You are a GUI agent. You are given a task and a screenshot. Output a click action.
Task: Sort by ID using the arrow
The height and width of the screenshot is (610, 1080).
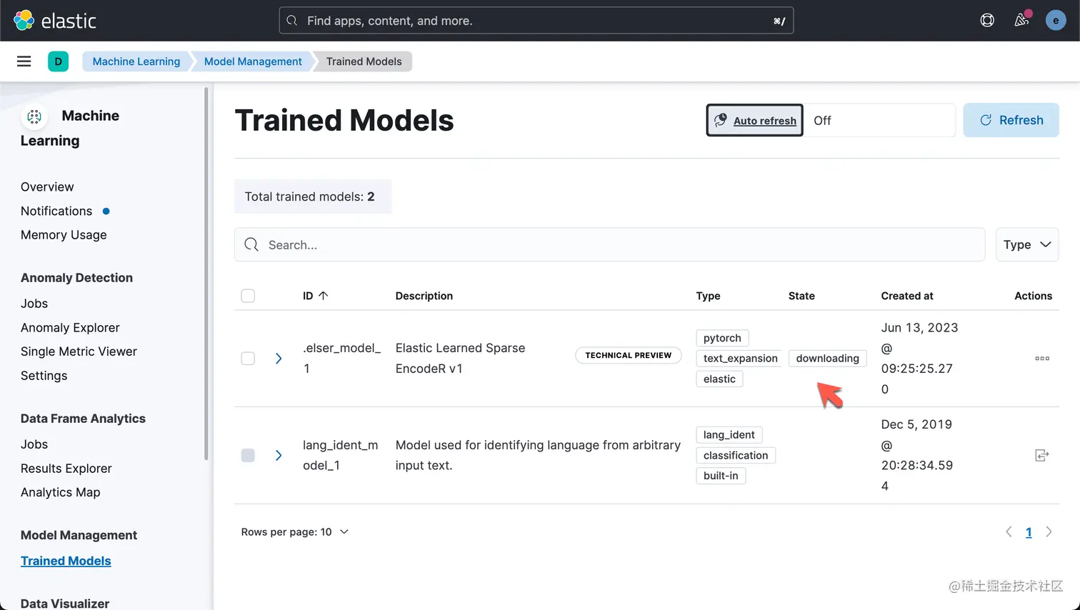click(323, 296)
